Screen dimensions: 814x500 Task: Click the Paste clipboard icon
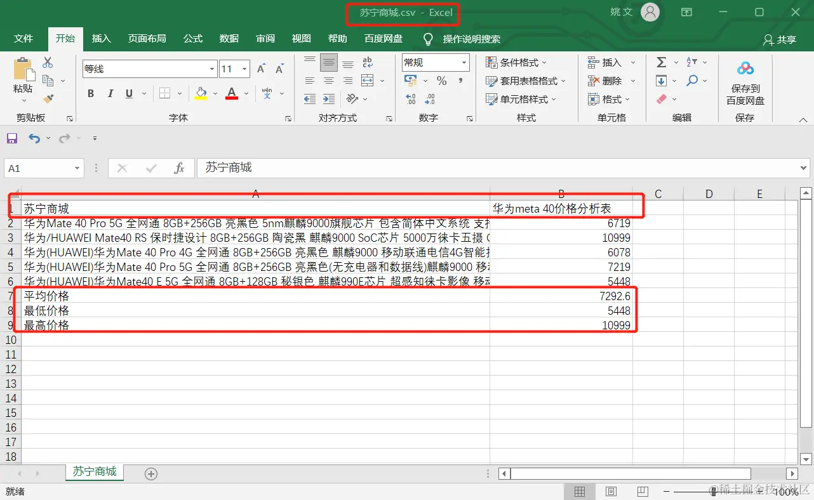23,69
